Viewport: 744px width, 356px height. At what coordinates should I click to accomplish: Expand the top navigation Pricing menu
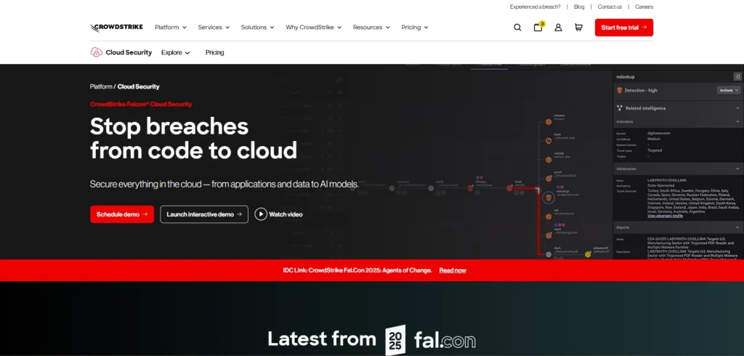(x=415, y=28)
